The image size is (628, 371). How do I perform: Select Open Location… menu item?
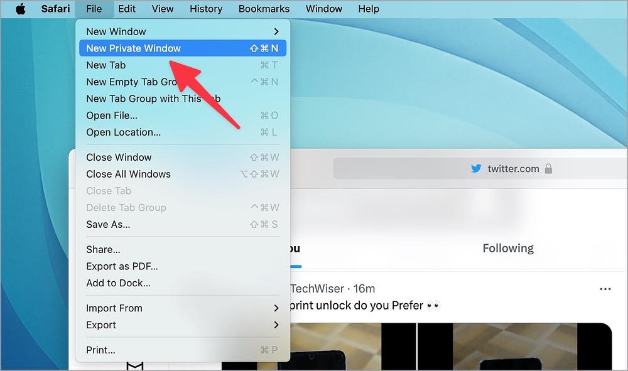183,132
